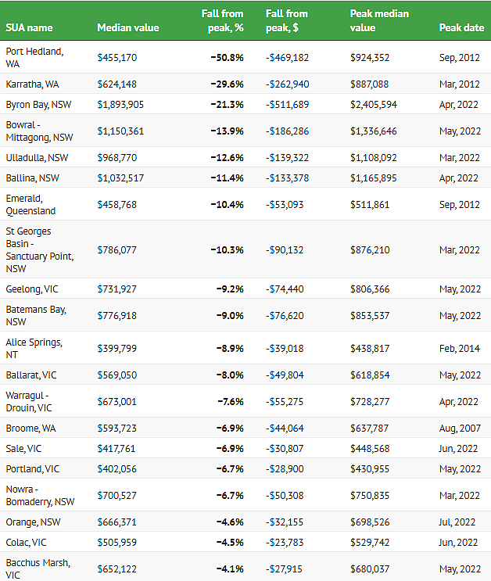The width and height of the screenshot is (491, 581).
Task: Click Bacchus Marsh fall value -$27,915
Action: pyautogui.click(x=284, y=569)
